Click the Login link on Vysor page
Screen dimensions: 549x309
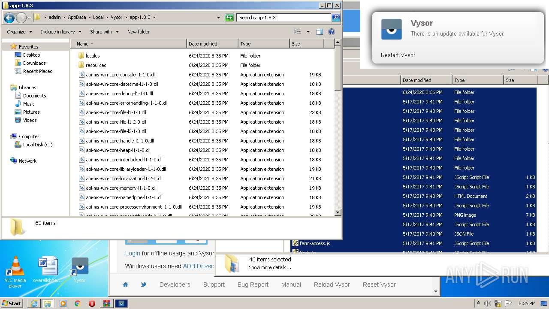133,253
